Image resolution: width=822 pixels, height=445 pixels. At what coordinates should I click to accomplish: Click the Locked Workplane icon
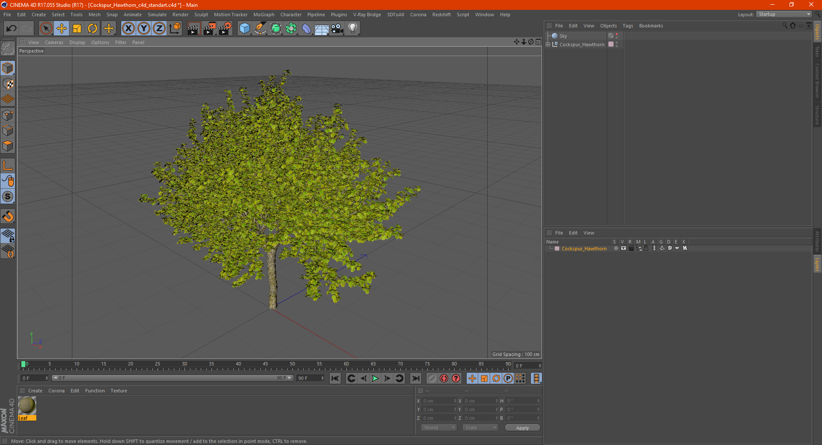tap(8, 235)
